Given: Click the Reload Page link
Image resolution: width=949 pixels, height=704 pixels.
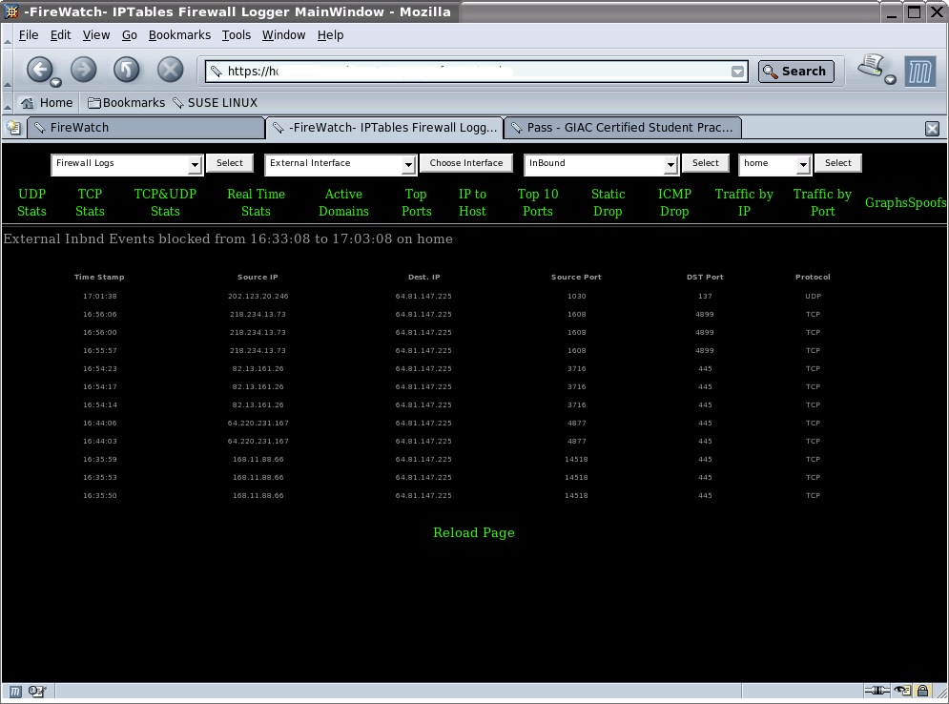Looking at the screenshot, I should pyautogui.click(x=473, y=532).
